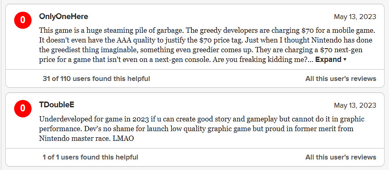Viewport: 389px width, 170px height.
Task: View all reviews by OnlyOneHere
Action: [x=340, y=79]
